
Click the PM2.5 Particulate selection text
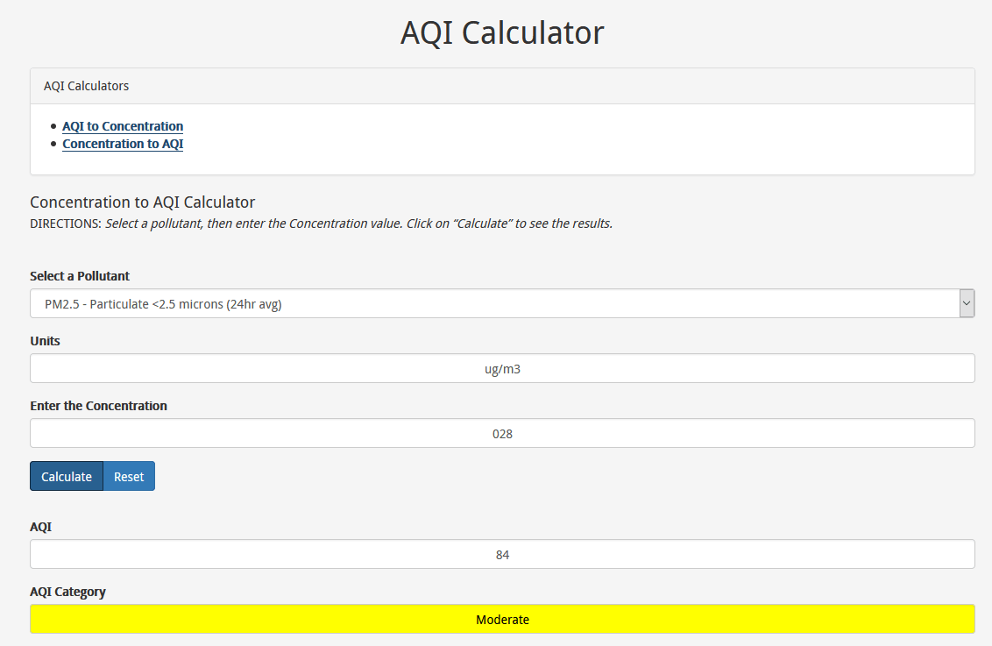[x=163, y=304]
